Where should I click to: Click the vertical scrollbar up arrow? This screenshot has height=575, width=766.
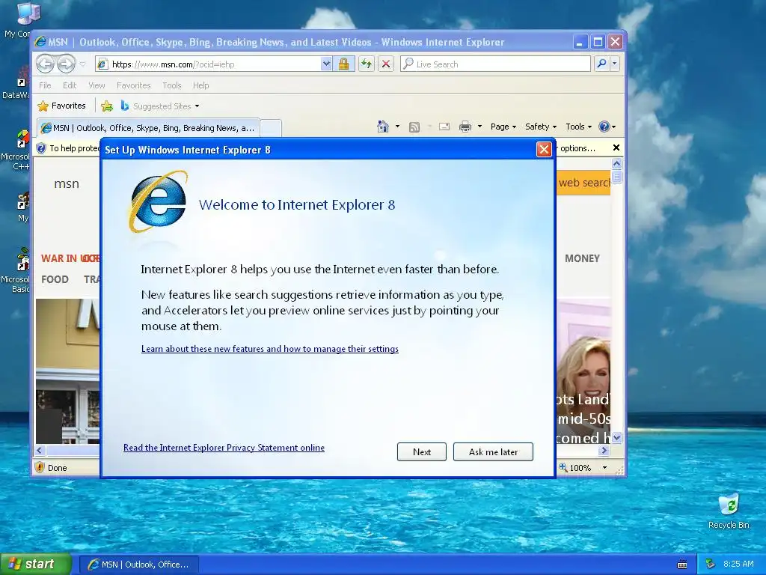tap(616, 164)
